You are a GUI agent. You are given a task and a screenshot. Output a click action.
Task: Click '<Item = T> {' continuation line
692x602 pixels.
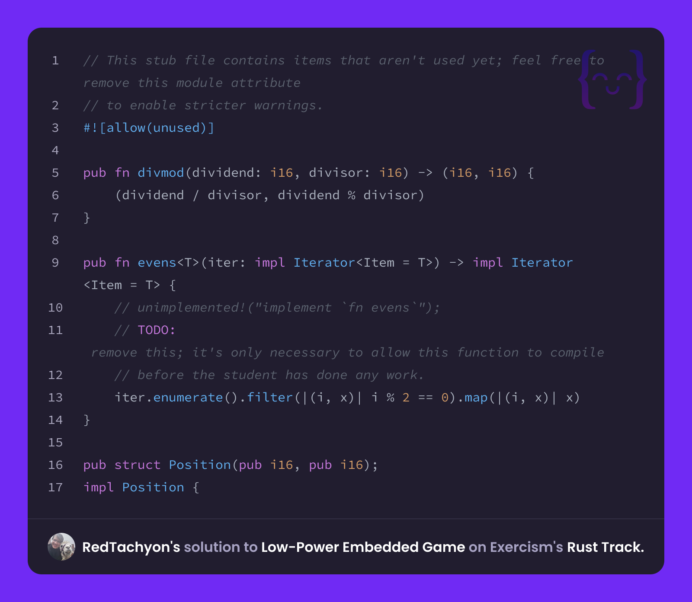[x=130, y=285]
